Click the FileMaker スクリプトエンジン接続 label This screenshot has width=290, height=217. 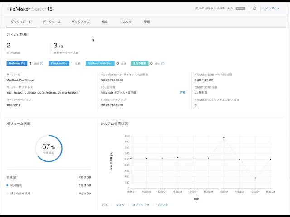tap(217, 100)
